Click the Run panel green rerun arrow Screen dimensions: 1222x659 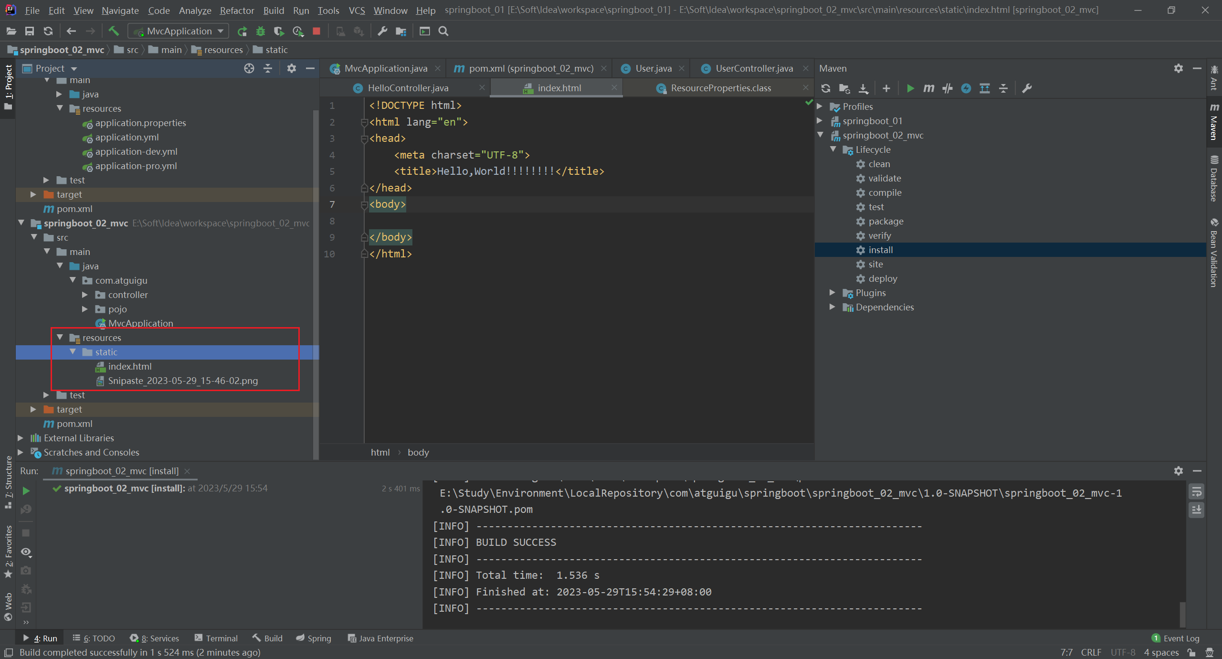pyautogui.click(x=26, y=491)
